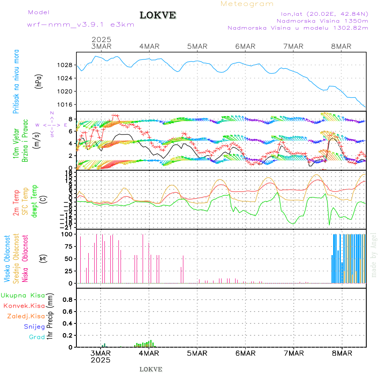The height and width of the screenshot is (382, 382).
Task: Click the Niska Oblacnost legend label
Action: [x=25, y=258]
